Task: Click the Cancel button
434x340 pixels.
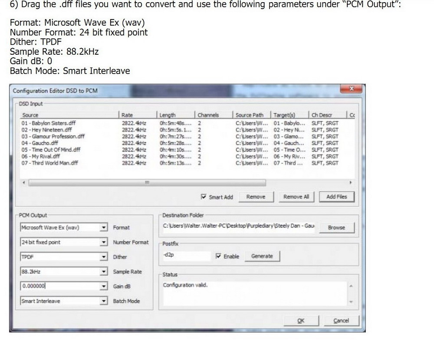Action: click(x=341, y=320)
